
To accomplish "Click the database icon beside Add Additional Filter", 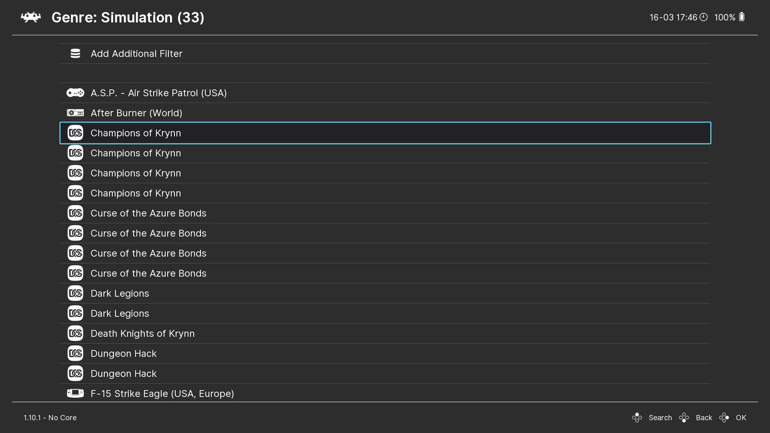I will tap(75, 54).
